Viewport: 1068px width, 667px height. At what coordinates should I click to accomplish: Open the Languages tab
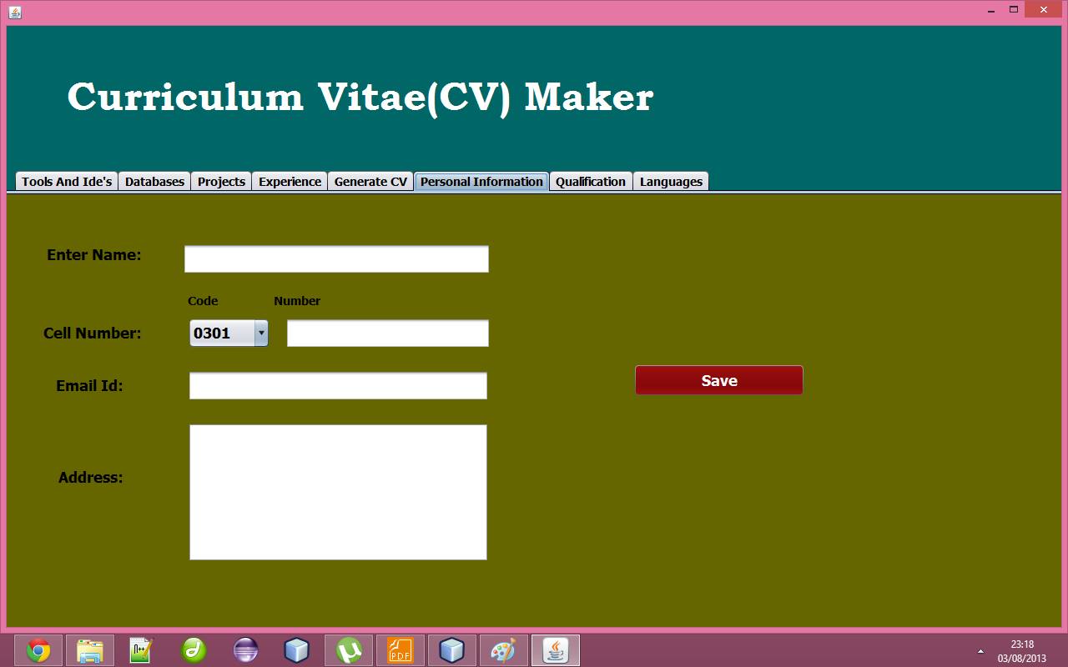click(671, 181)
